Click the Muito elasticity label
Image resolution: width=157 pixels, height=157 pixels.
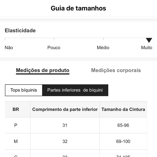pyautogui.click(x=147, y=48)
